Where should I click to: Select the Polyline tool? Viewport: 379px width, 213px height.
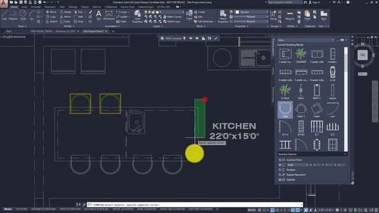(13, 15)
